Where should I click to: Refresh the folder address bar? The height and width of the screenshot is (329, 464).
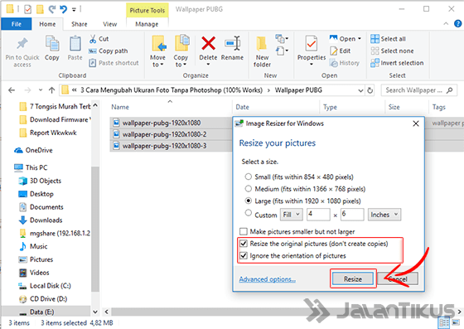tap(370, 90)
